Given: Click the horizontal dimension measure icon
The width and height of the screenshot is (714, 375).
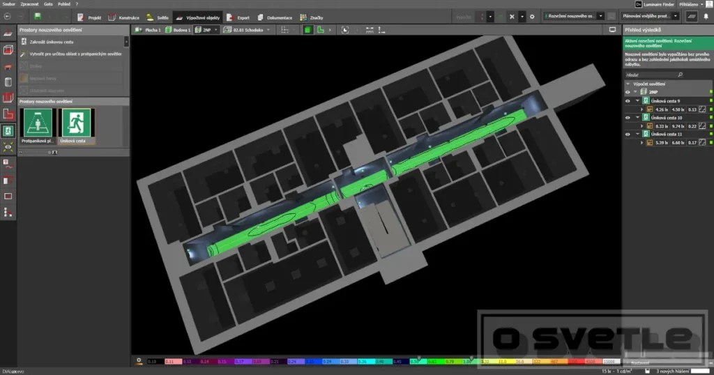Looking at the screenshot, I should [x=370, y=30].
